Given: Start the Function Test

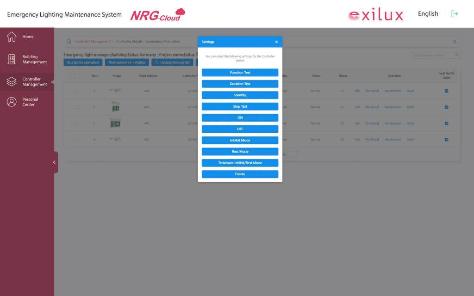Looking at the screenshot, I should click(240, 73).
